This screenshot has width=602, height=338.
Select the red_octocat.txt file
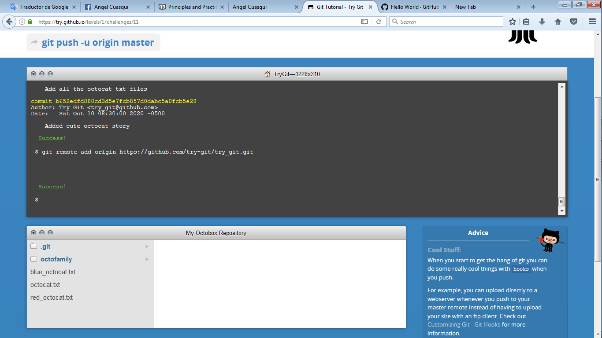point(52,298)
